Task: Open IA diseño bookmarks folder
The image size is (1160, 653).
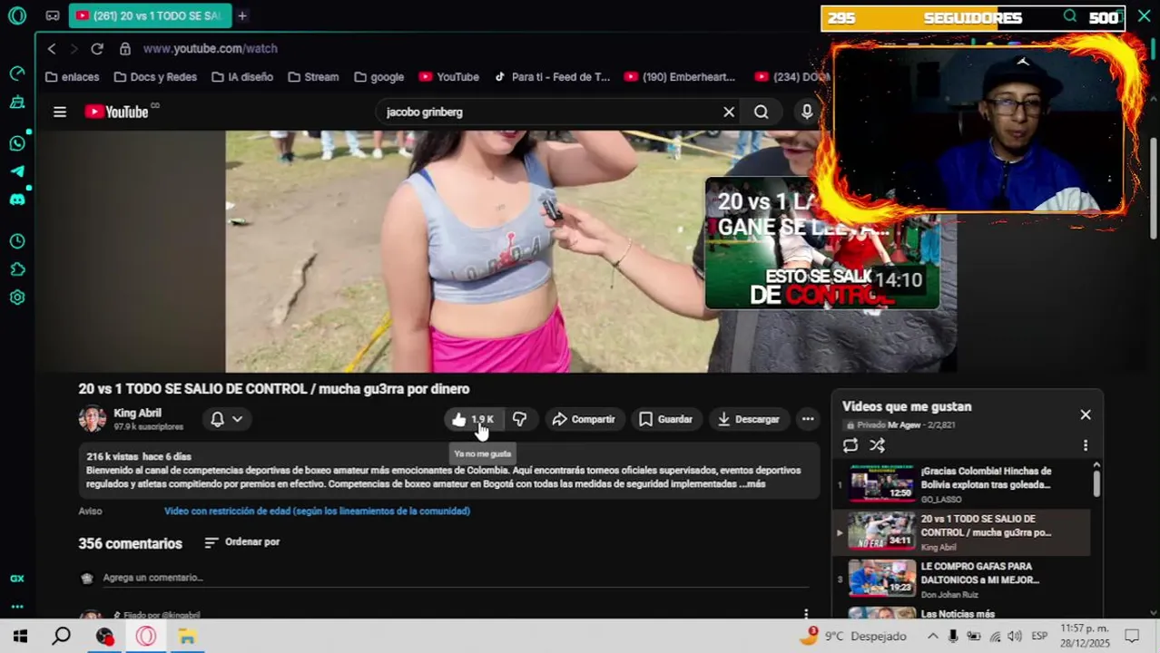Action: 242,77
